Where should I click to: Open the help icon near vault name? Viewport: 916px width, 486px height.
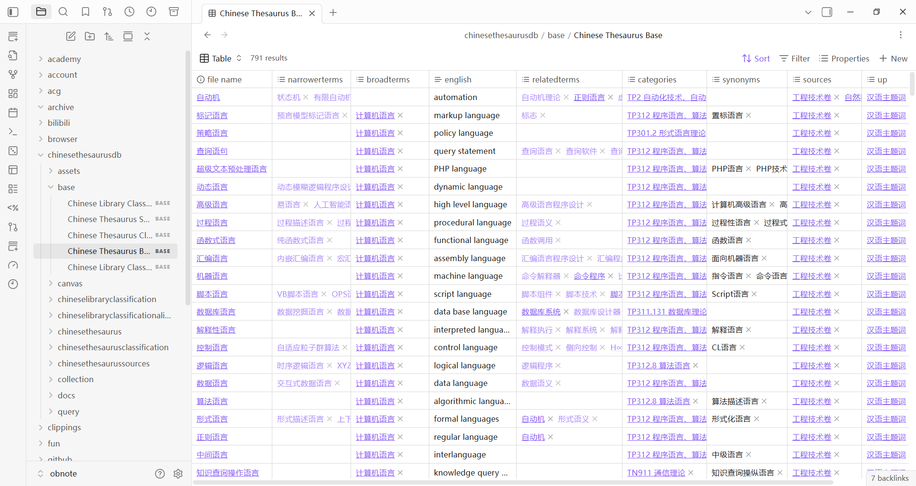pos(160,474)
